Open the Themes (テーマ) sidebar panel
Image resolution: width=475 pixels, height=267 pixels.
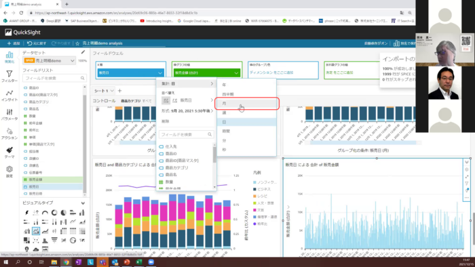tap(9, 152)
